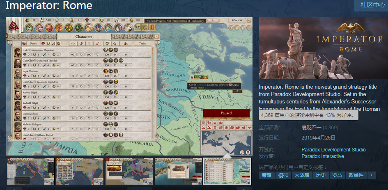Click the 褒贬不一 review summary link
The image size is (388, 190).
tap(311, 128)
